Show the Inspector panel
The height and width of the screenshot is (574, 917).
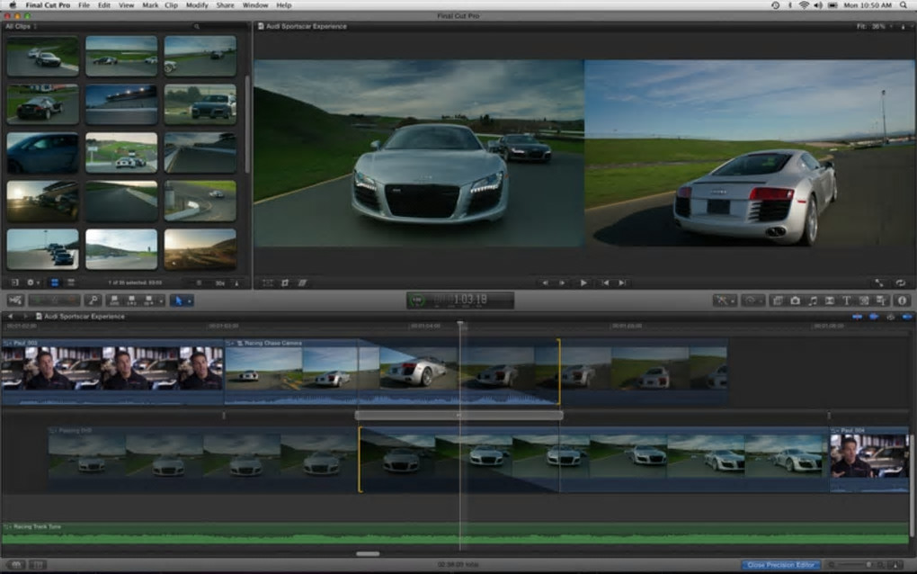click(902, 300)
